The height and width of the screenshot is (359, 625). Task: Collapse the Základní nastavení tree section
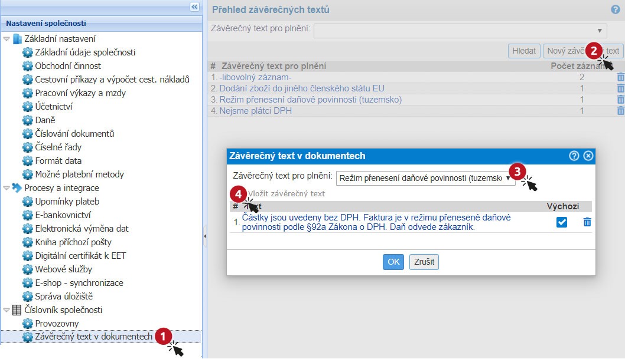pyautogui.click(x=7, y=39)
